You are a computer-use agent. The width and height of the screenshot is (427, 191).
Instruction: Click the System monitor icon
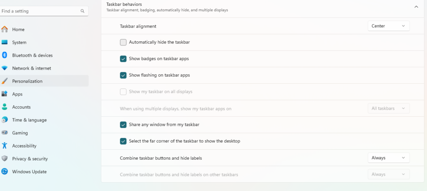(x=5, y=42)
